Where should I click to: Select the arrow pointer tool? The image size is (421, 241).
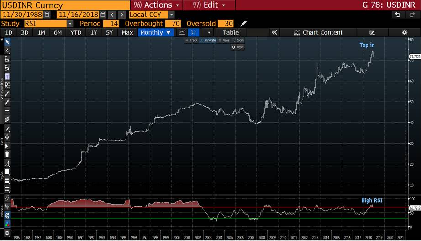[7, 42]
